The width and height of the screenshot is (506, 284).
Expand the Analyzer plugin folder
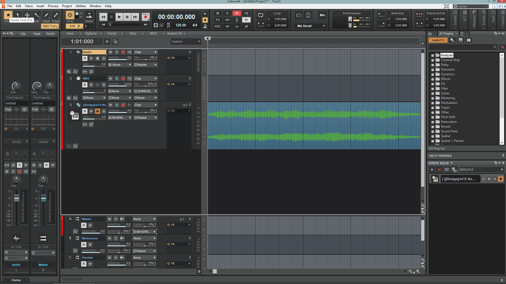pyautogui.click(x=433, y=55)
